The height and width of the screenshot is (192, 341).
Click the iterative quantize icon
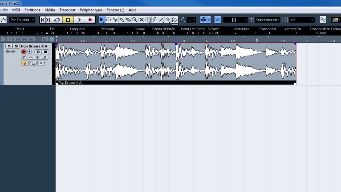(285, 20)
